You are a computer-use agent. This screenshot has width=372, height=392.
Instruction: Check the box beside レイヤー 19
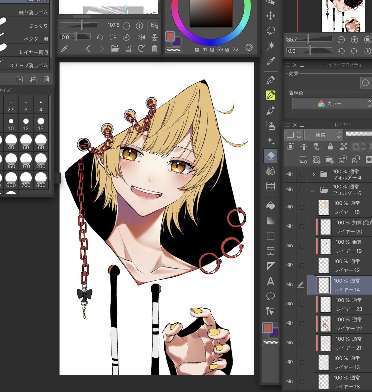point(302,246)
